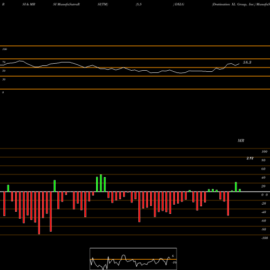Click the "30" level label on the RSI axis

point(4,79)
